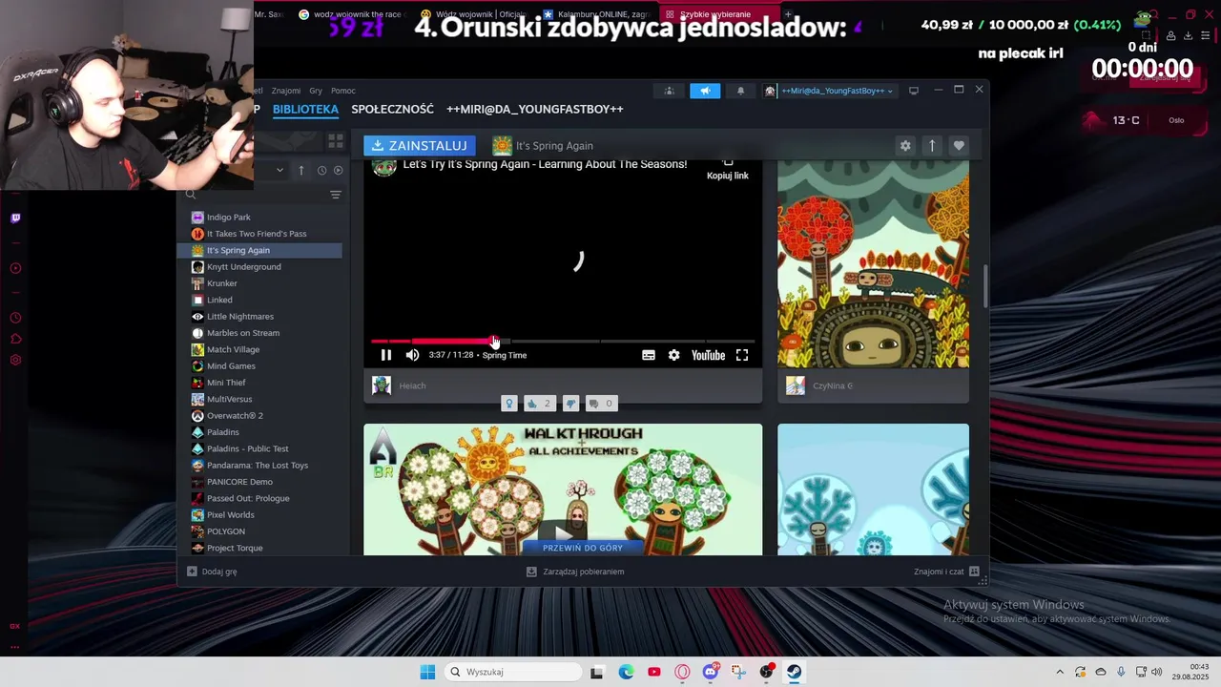Open Steam announcements megaphone icon
Image resolution: width=1221 pixels, height=687 pixels.
[x=705, y=91]
